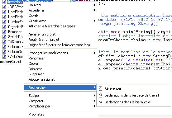This screenshot has width=172, height=118.
Task: Select the SwitchDe file in the tree
Action: [x=15, y=37]
